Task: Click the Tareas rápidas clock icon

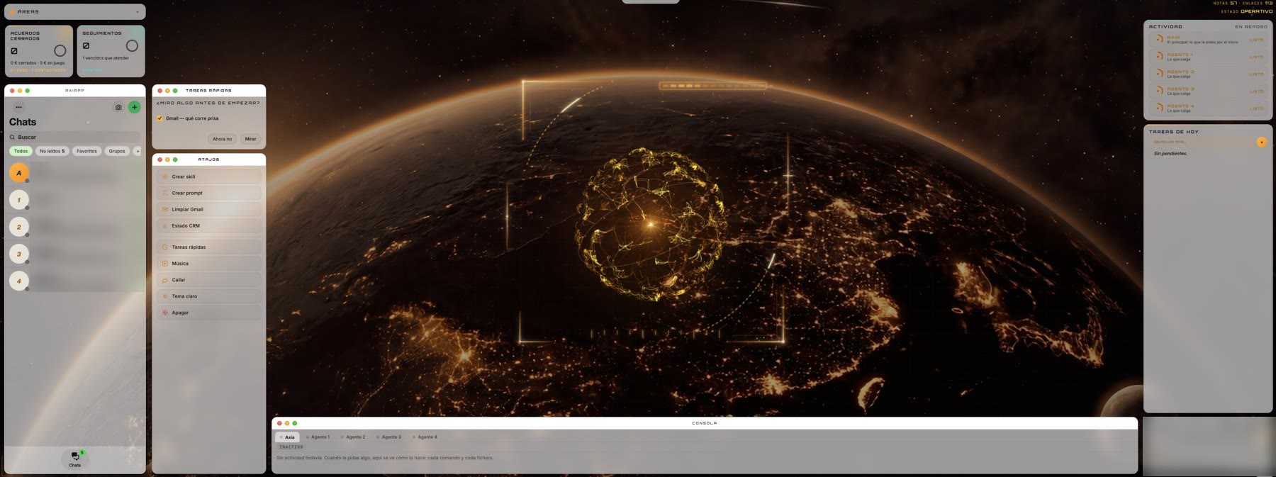Action: click(x=165, y=247)
